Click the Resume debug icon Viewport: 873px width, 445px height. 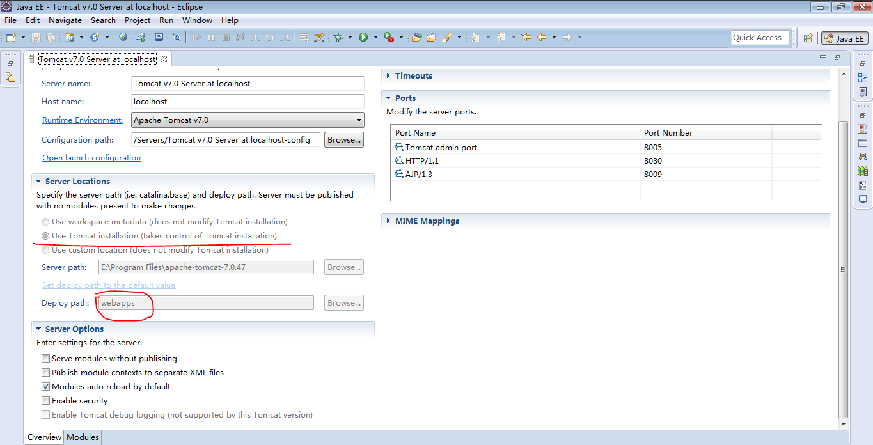pyautogui.click(x=196, y=37)
